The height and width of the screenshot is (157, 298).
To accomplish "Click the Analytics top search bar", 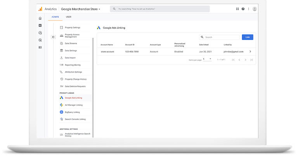I will tap(160, 9).
